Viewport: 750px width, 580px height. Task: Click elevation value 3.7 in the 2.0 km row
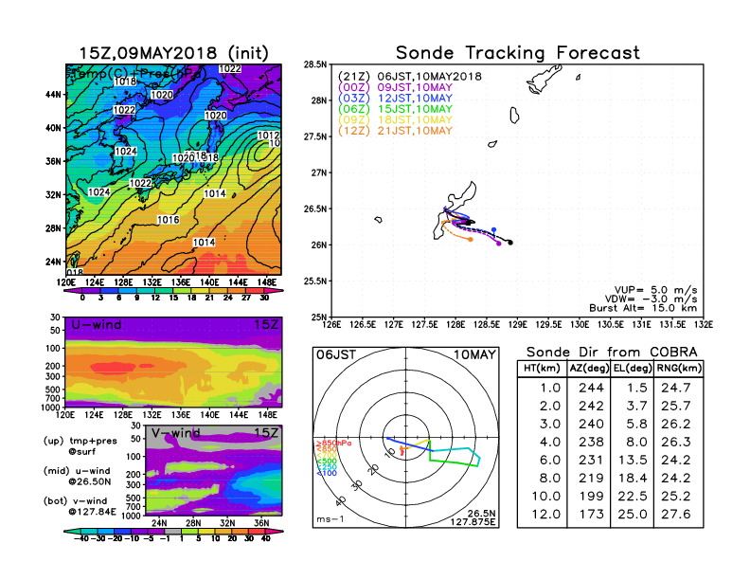637,406
